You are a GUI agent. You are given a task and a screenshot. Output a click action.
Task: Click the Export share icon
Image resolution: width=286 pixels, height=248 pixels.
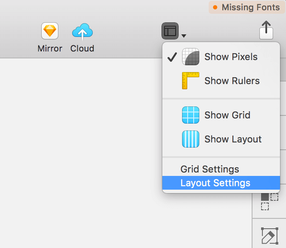click(266, 30)
